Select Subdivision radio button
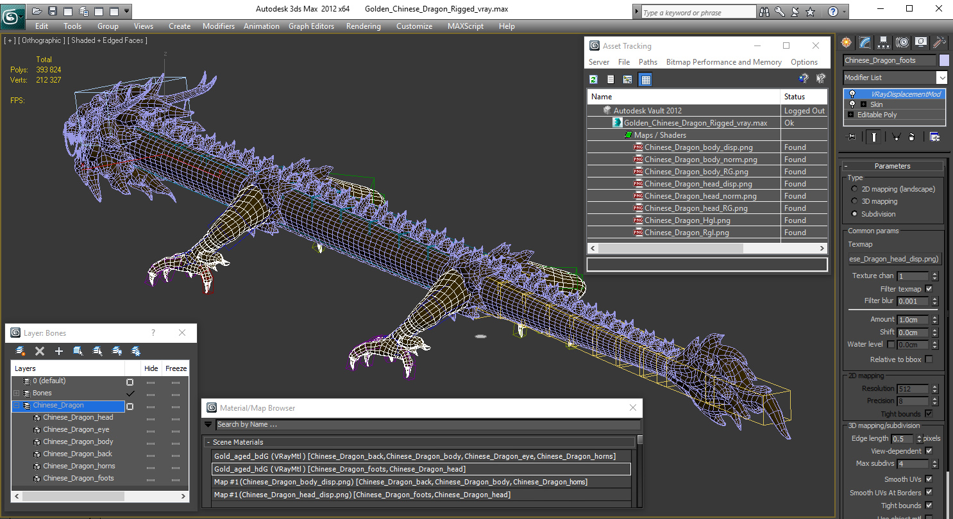The image size is (953, 519). pos(854,214)
